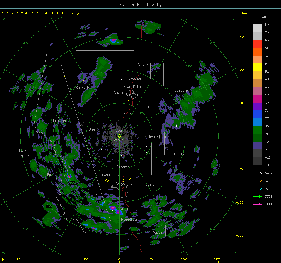The width and height of the screenshot is (281, 263).
Task: Select the yellow diamond marker beside RockyMH
Action: tap(83, 82)
